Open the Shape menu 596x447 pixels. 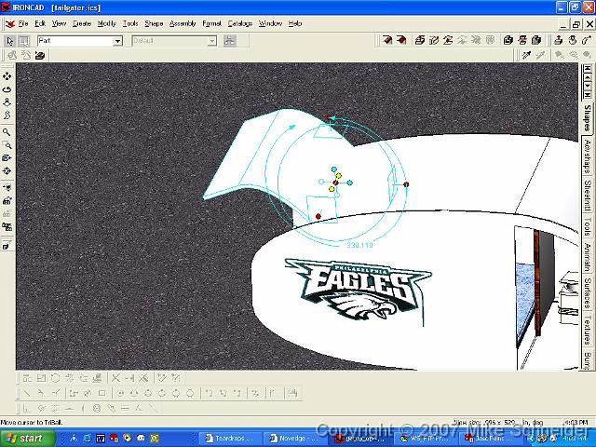point(154,23)
